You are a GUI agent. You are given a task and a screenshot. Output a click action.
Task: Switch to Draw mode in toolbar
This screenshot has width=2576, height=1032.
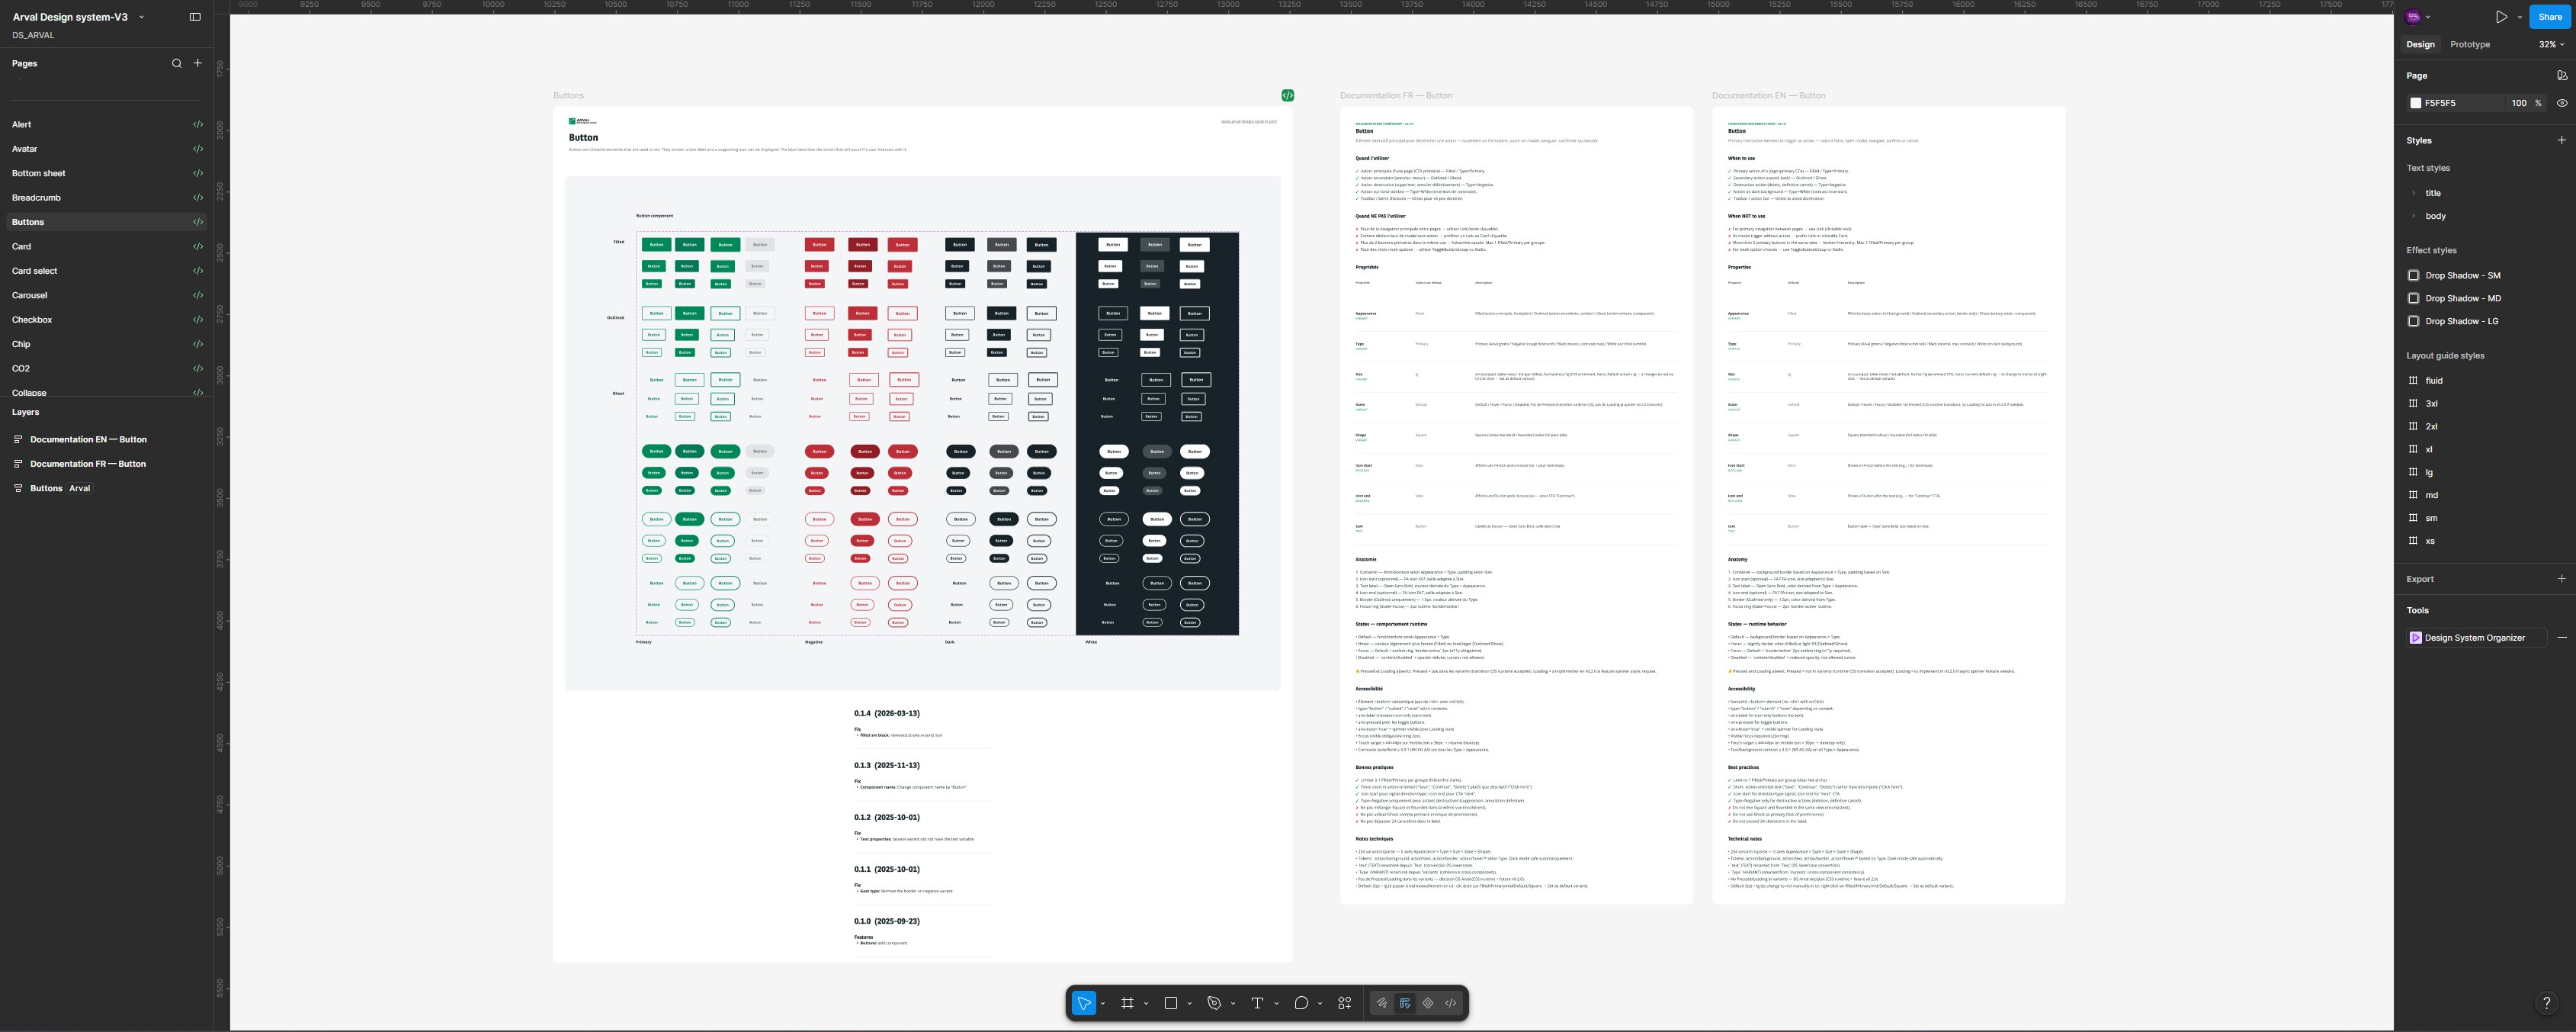1382,1003
